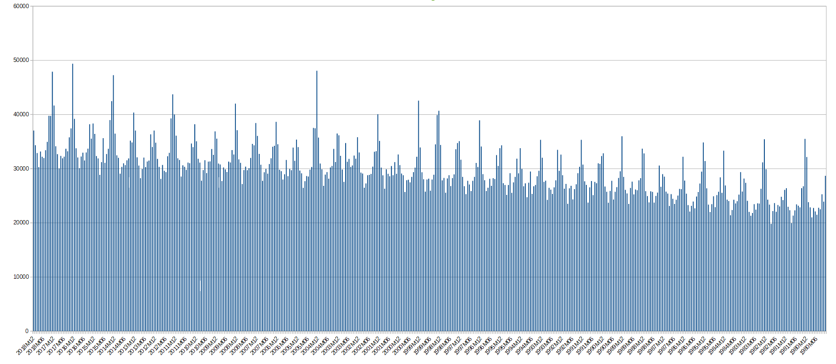836x364 pixels.
Task: Select the 2014M12 date label on the x-axis
Action: tap(107, 345)
